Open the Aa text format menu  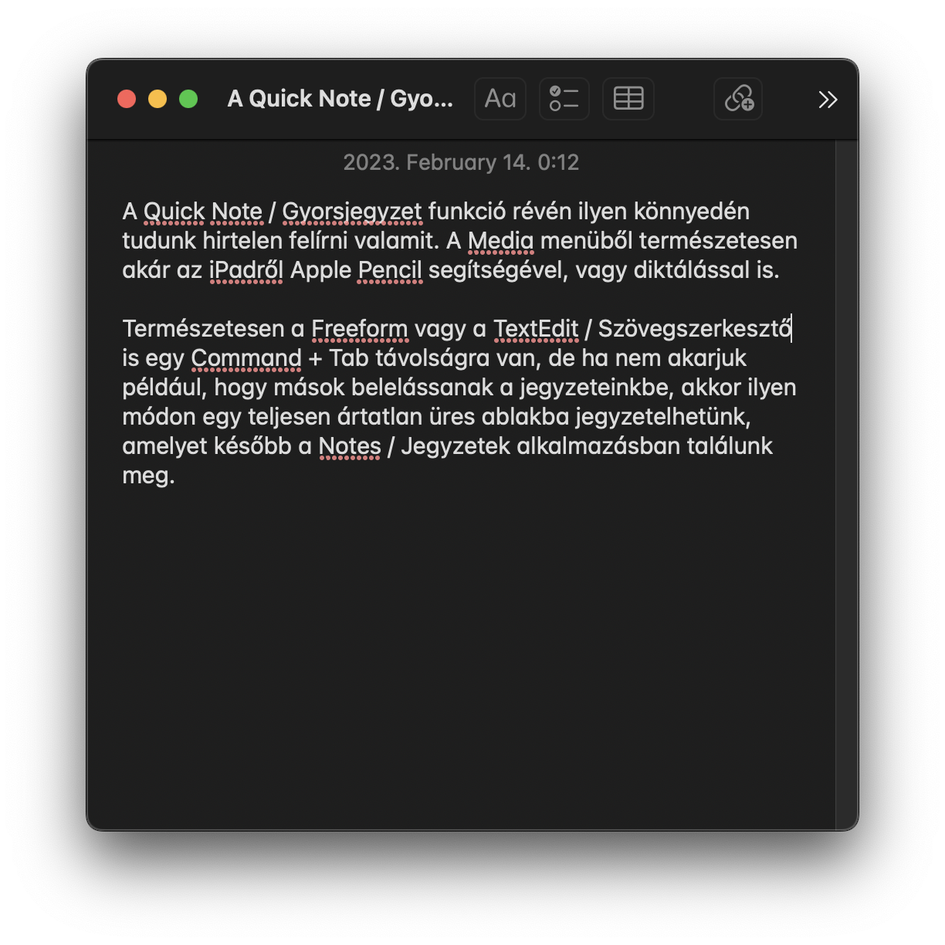click(x=500, y=99)
